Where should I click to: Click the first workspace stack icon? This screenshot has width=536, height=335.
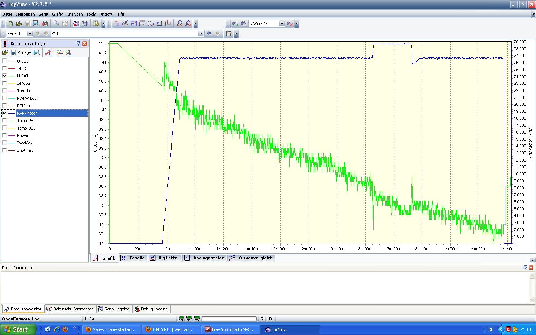pyautogui.click(x=235, y=23)
